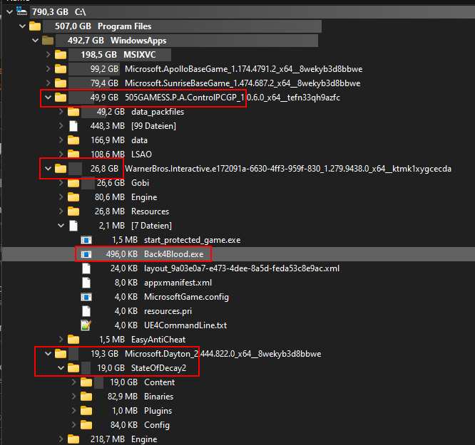Viewport: 475px width, 445px height.
Task: Collapse the WindowsApps folder
Action: tap(36, 41)
